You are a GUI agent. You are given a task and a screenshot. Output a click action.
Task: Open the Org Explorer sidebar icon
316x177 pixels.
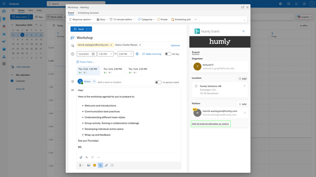[x=4, y=56]
